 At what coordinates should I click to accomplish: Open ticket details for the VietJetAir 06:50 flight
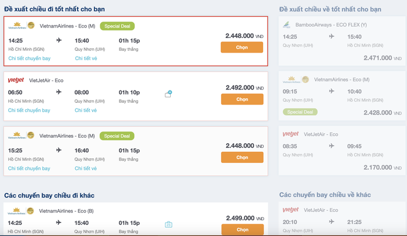86,110
